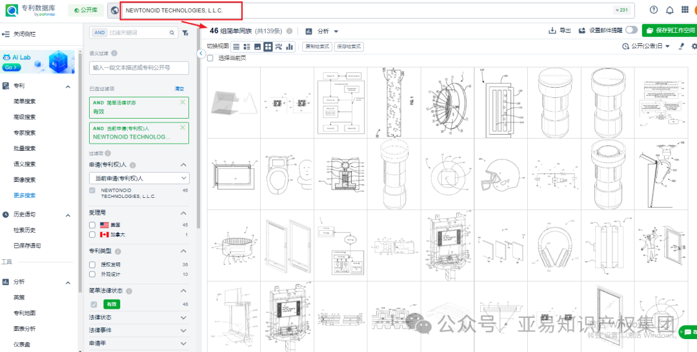Open the football helmet patent thumbnail
The width and height of the screenshot is (697, 352).
[501, 173]
